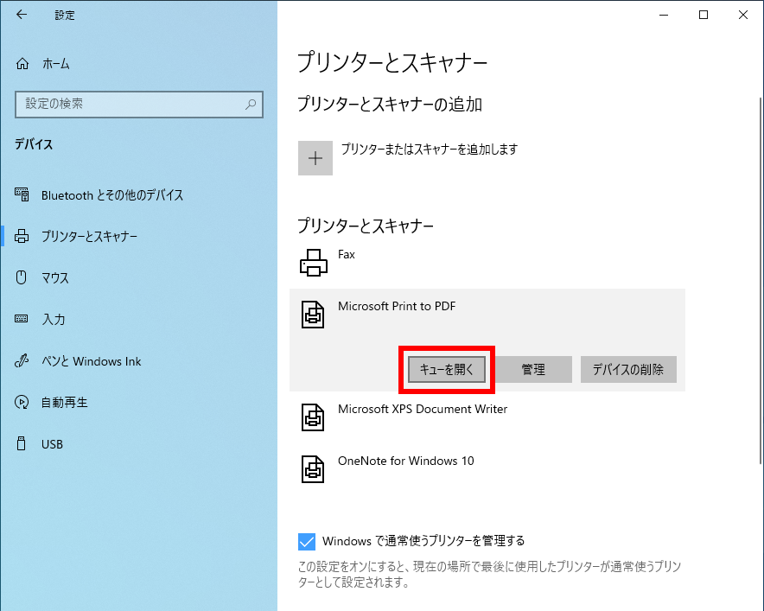764x611 pixels.
Task: Click the 管理 button
Action: [534, 369]
